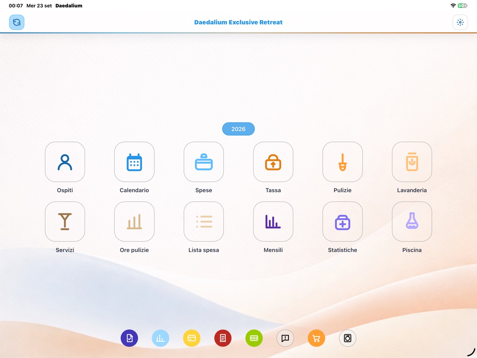
Task: Select the 2026 year pill
Action: click(x=238, y=129)
